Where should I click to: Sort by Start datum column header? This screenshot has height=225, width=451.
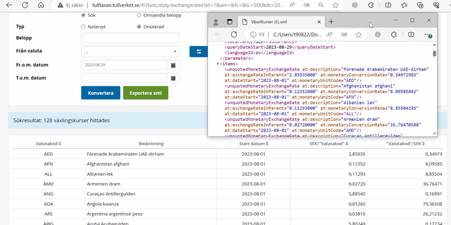tap(254, 144)
